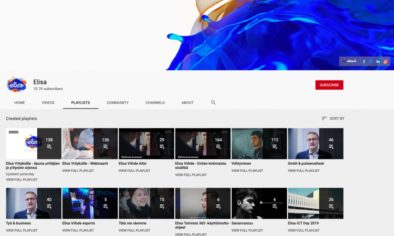Open Elisa Viihde esports playlist title
This screenshot has height=236, width=394.
click(x=79, y=223)
